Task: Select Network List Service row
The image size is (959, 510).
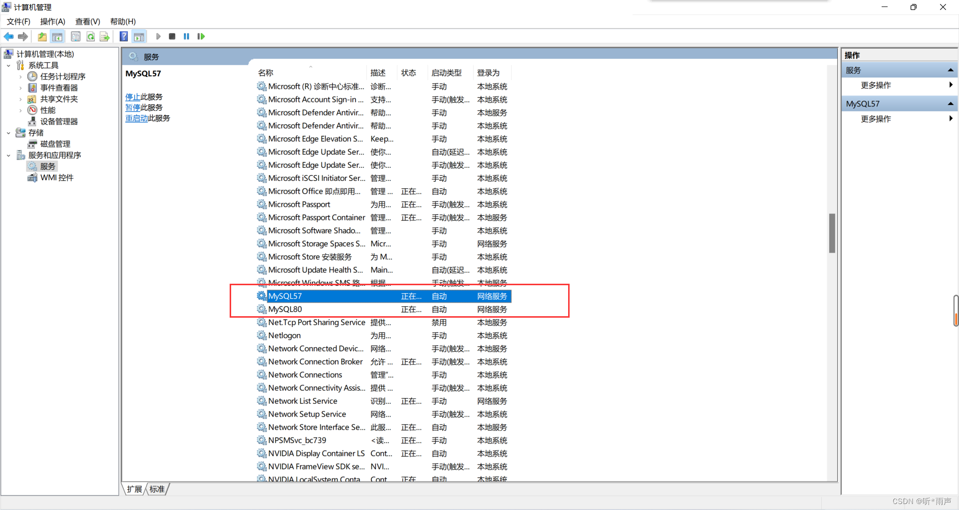Action: click(383, 401)
